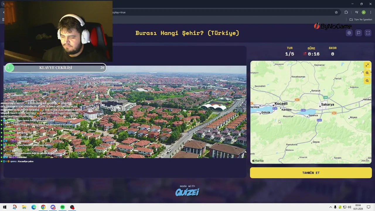Open the Quizei logo link

[187, 192]
